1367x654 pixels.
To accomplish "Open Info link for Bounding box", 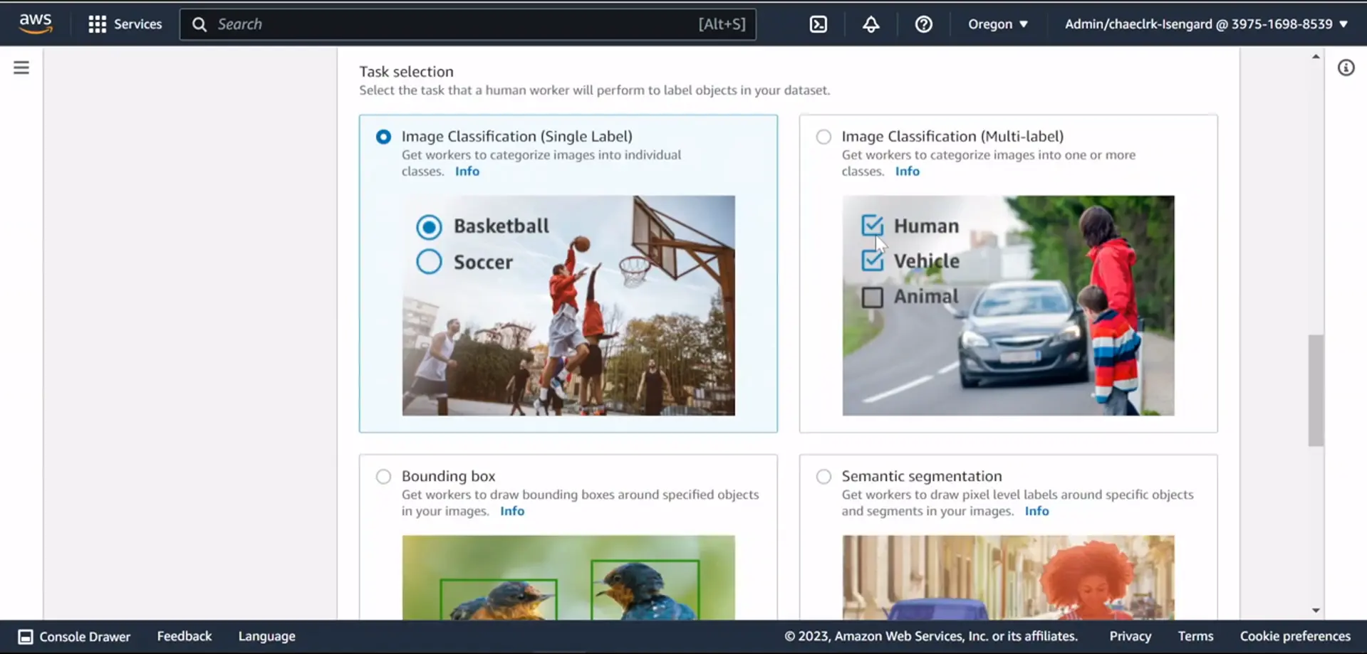I will pyautogui.click(x=511, y=511).
